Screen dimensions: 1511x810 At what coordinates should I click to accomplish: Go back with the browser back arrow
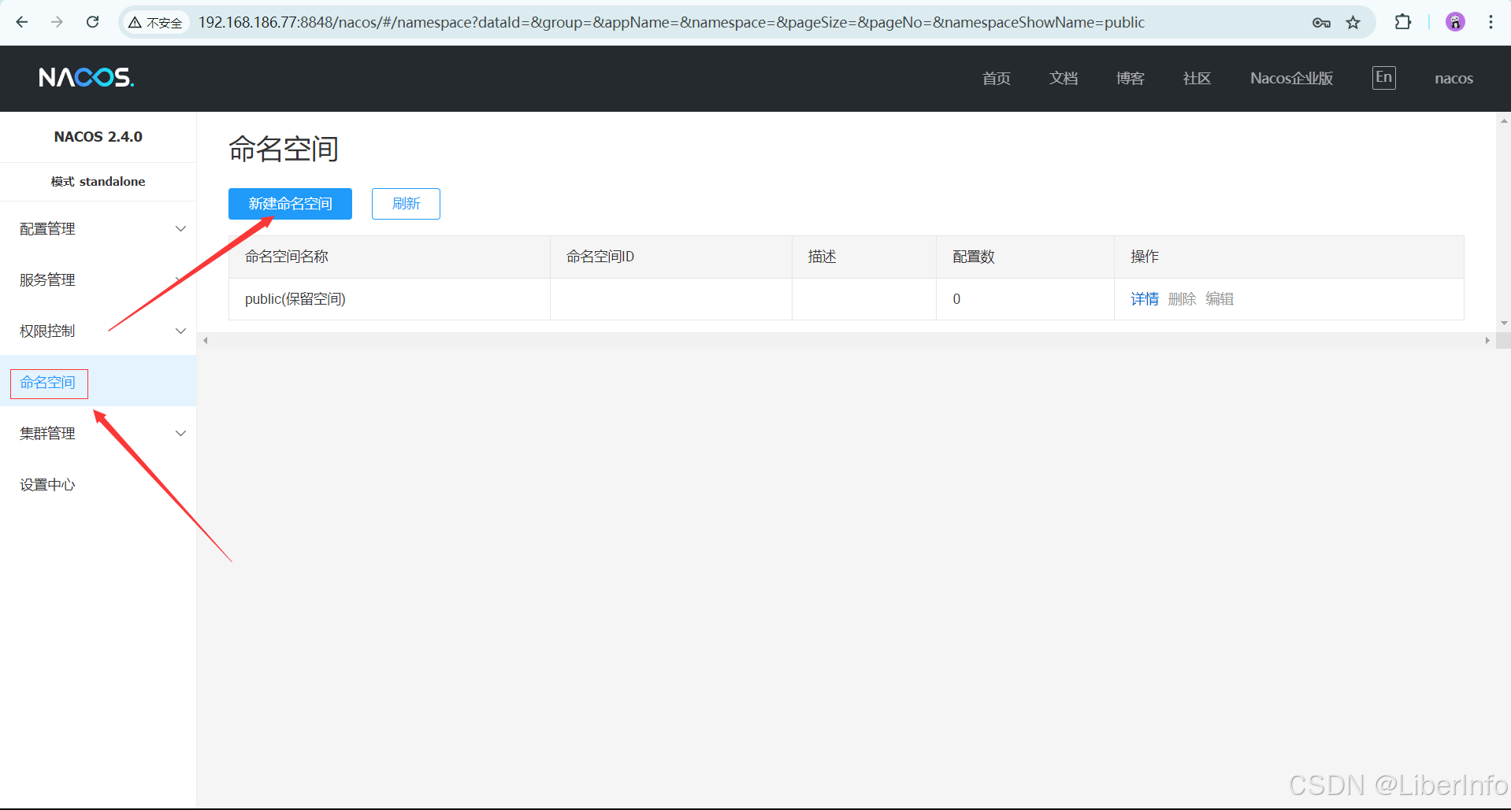click(x=22, y=22)
